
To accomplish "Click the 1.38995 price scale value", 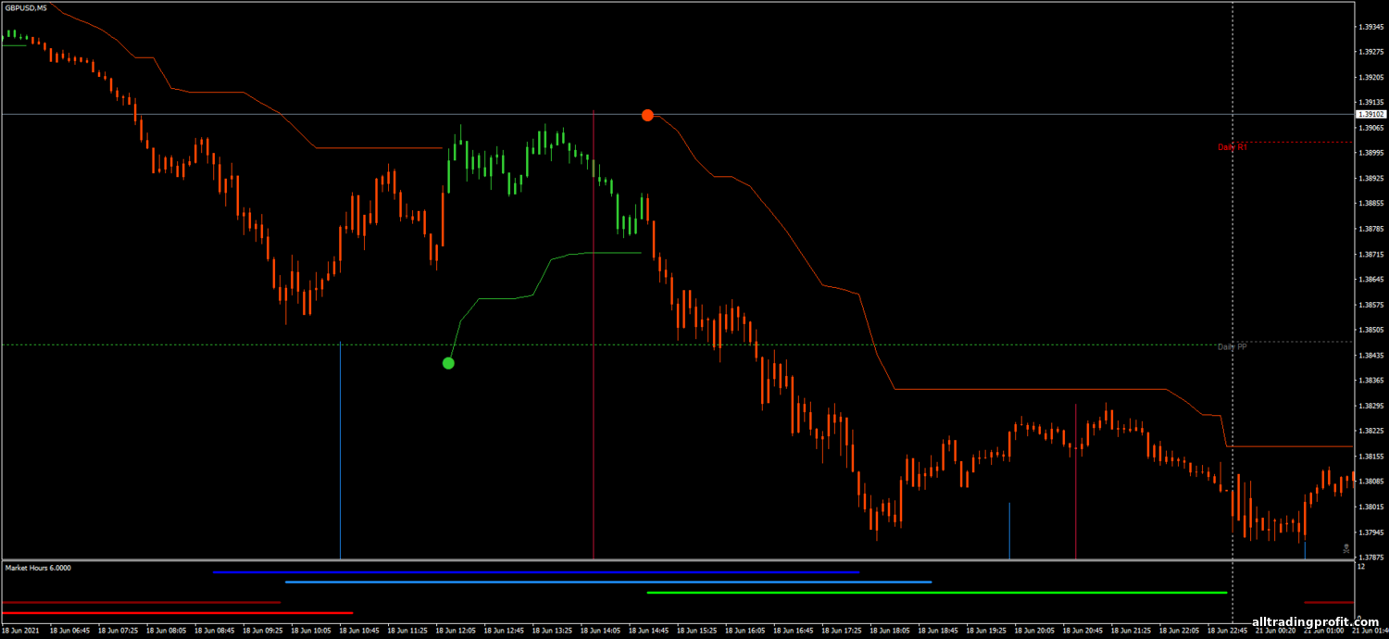I will tap(1371, 153).
